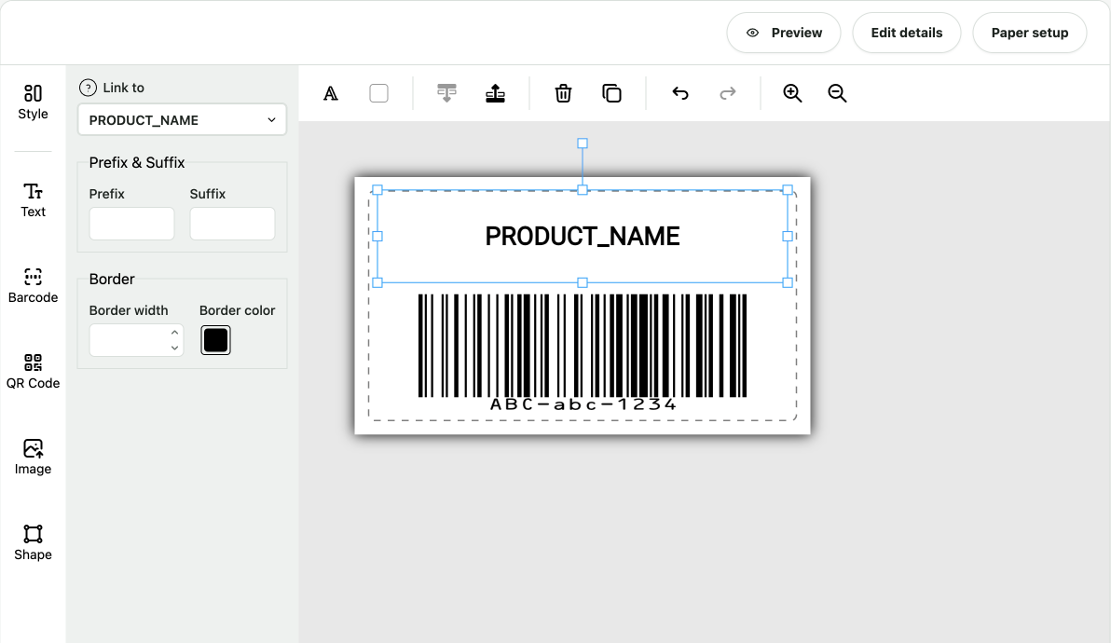1111x643 pixels.
Task: Focus the Border width field
Action: click(x=129, y=340)
